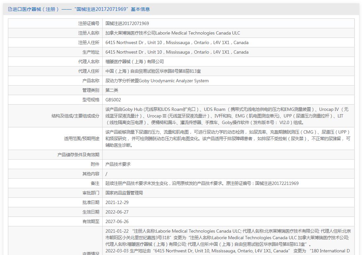Click the agent address 中国（上海）自由贸易试验区
The width and height of the screenshot is (362, 255).
(x=153, y=71)
